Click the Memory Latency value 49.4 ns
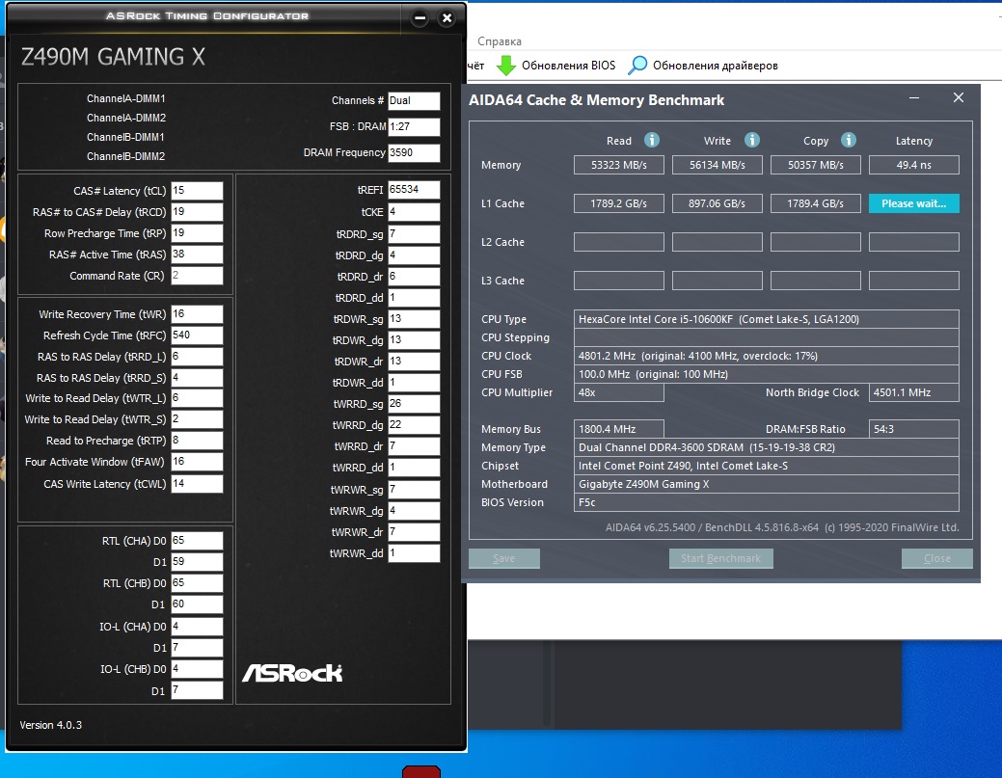The height and width of the screenshot is (778, 1002). point(914,165)
